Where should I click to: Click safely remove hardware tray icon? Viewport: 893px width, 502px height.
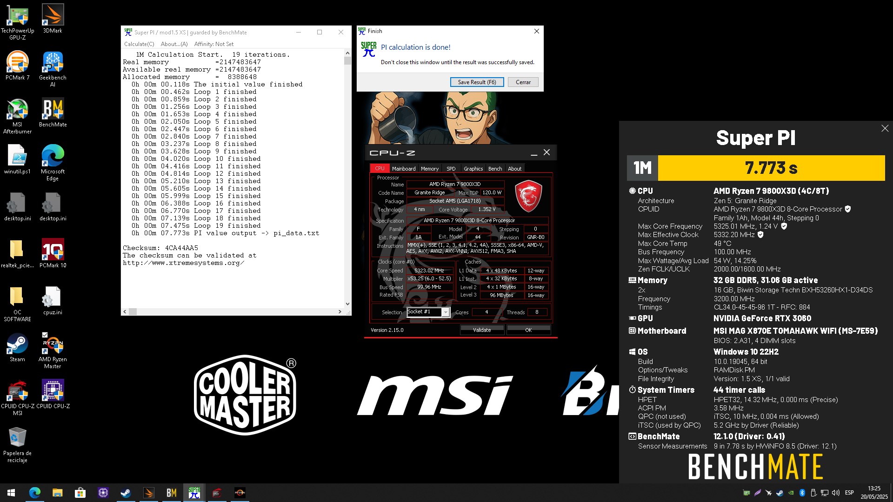coord(813,493)
